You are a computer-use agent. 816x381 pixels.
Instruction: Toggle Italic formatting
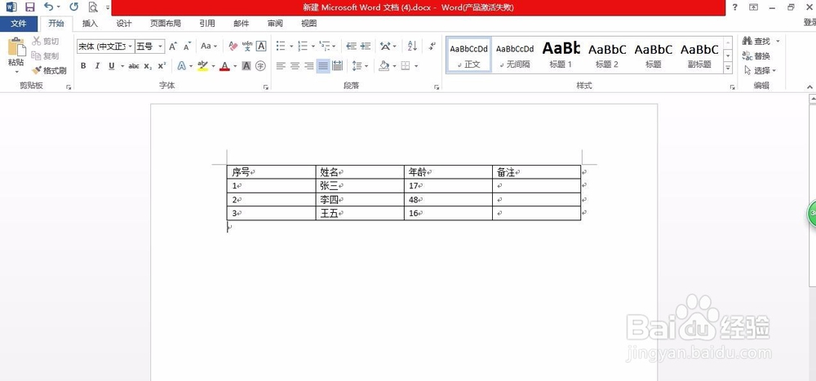(x=97, y=66)
